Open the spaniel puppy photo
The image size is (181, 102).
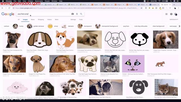tap(166, 40)
